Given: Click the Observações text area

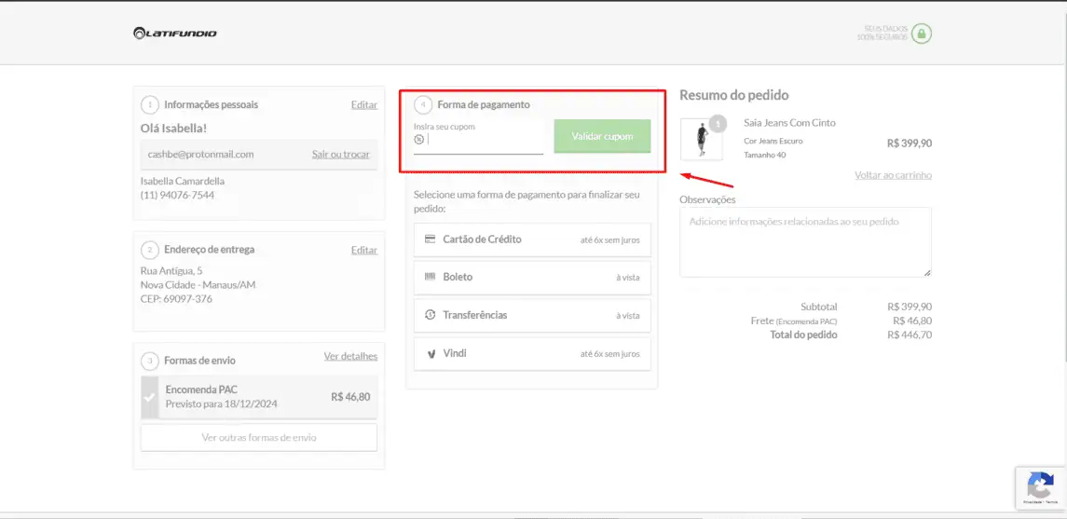Looking at the screenshot, I should click(x=806, y=242).
